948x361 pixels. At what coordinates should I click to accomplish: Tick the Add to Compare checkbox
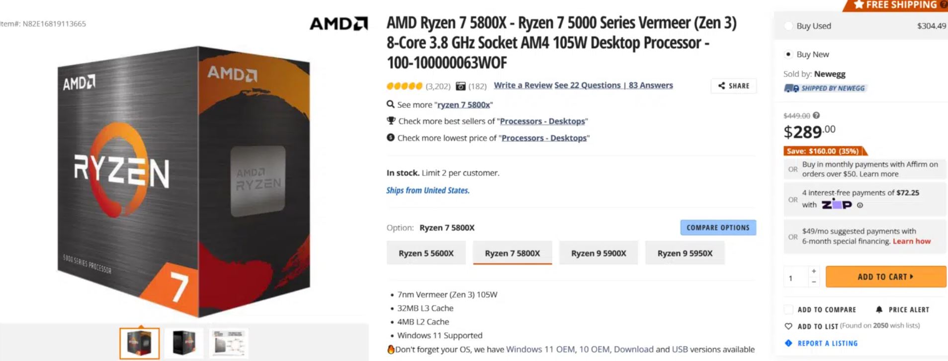(x=788, y=309)
